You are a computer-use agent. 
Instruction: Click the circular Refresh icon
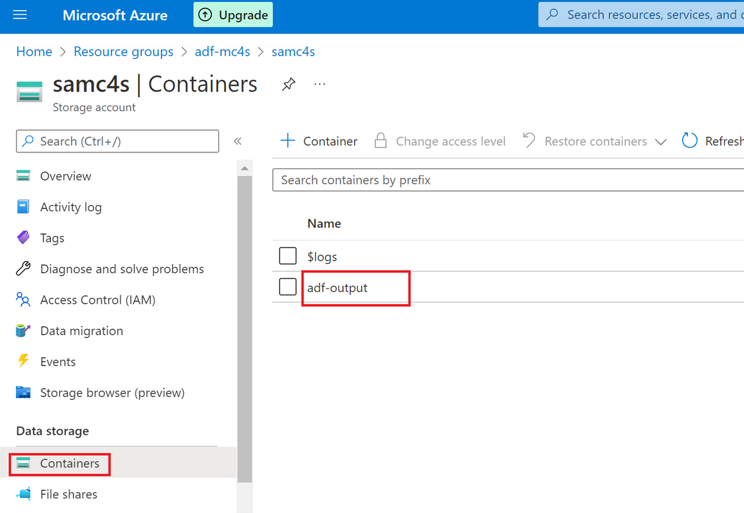[690, 141]
